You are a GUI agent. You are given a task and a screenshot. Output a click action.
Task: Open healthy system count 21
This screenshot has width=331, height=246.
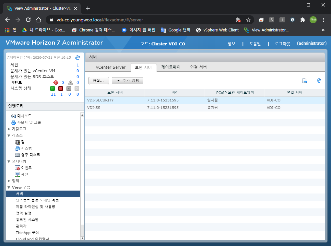pos(53,94)
